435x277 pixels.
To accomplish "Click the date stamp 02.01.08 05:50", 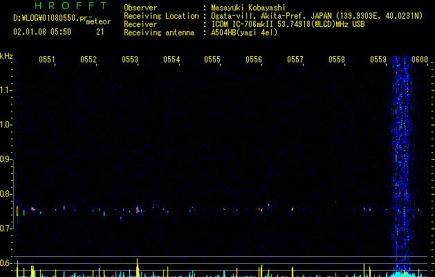I will click(42, 32).
